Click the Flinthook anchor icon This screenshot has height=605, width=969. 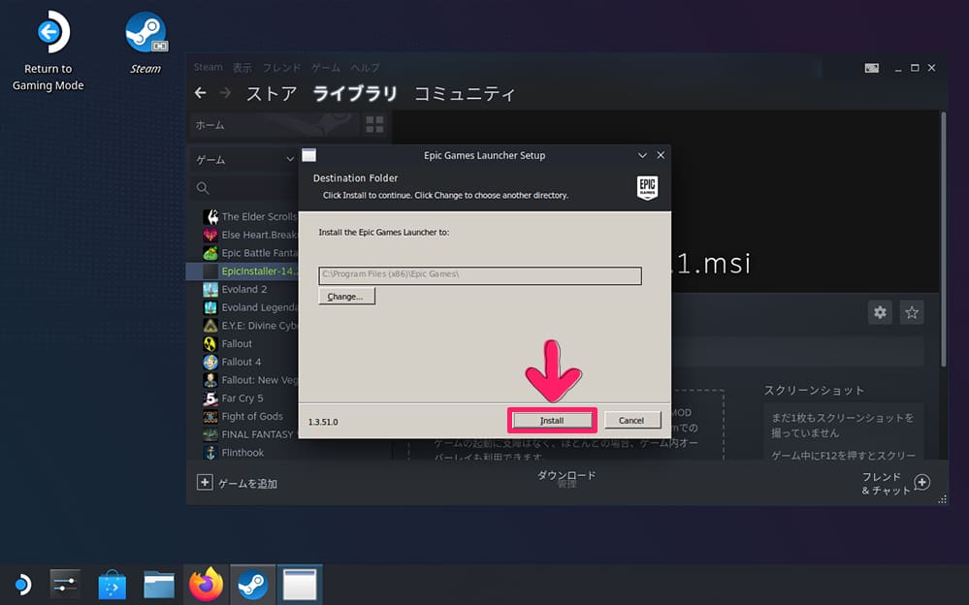(x=210, y=453)
